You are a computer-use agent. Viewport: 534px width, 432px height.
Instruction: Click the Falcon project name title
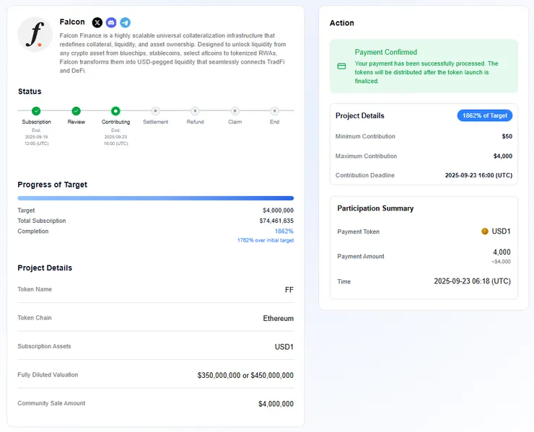pos(72,22)
